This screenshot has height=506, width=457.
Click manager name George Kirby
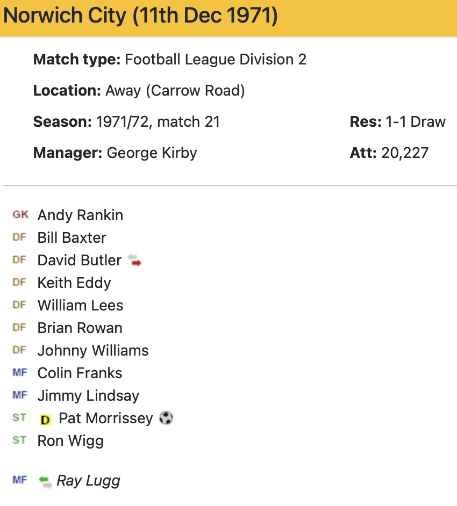152,153
